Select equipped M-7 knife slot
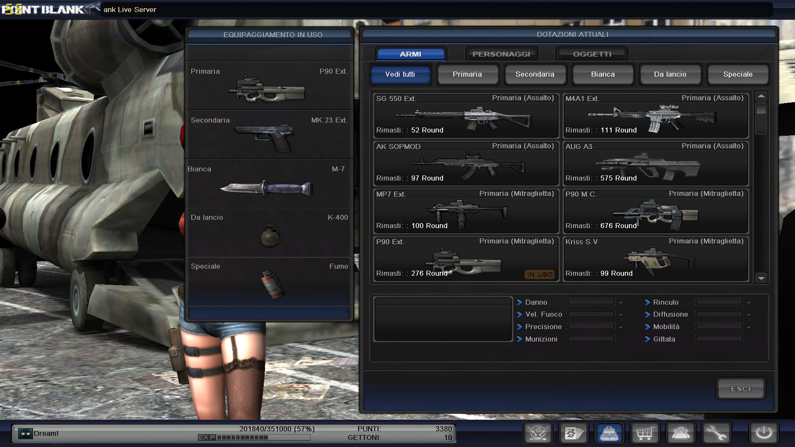795x447 pixels. [269, 183]
